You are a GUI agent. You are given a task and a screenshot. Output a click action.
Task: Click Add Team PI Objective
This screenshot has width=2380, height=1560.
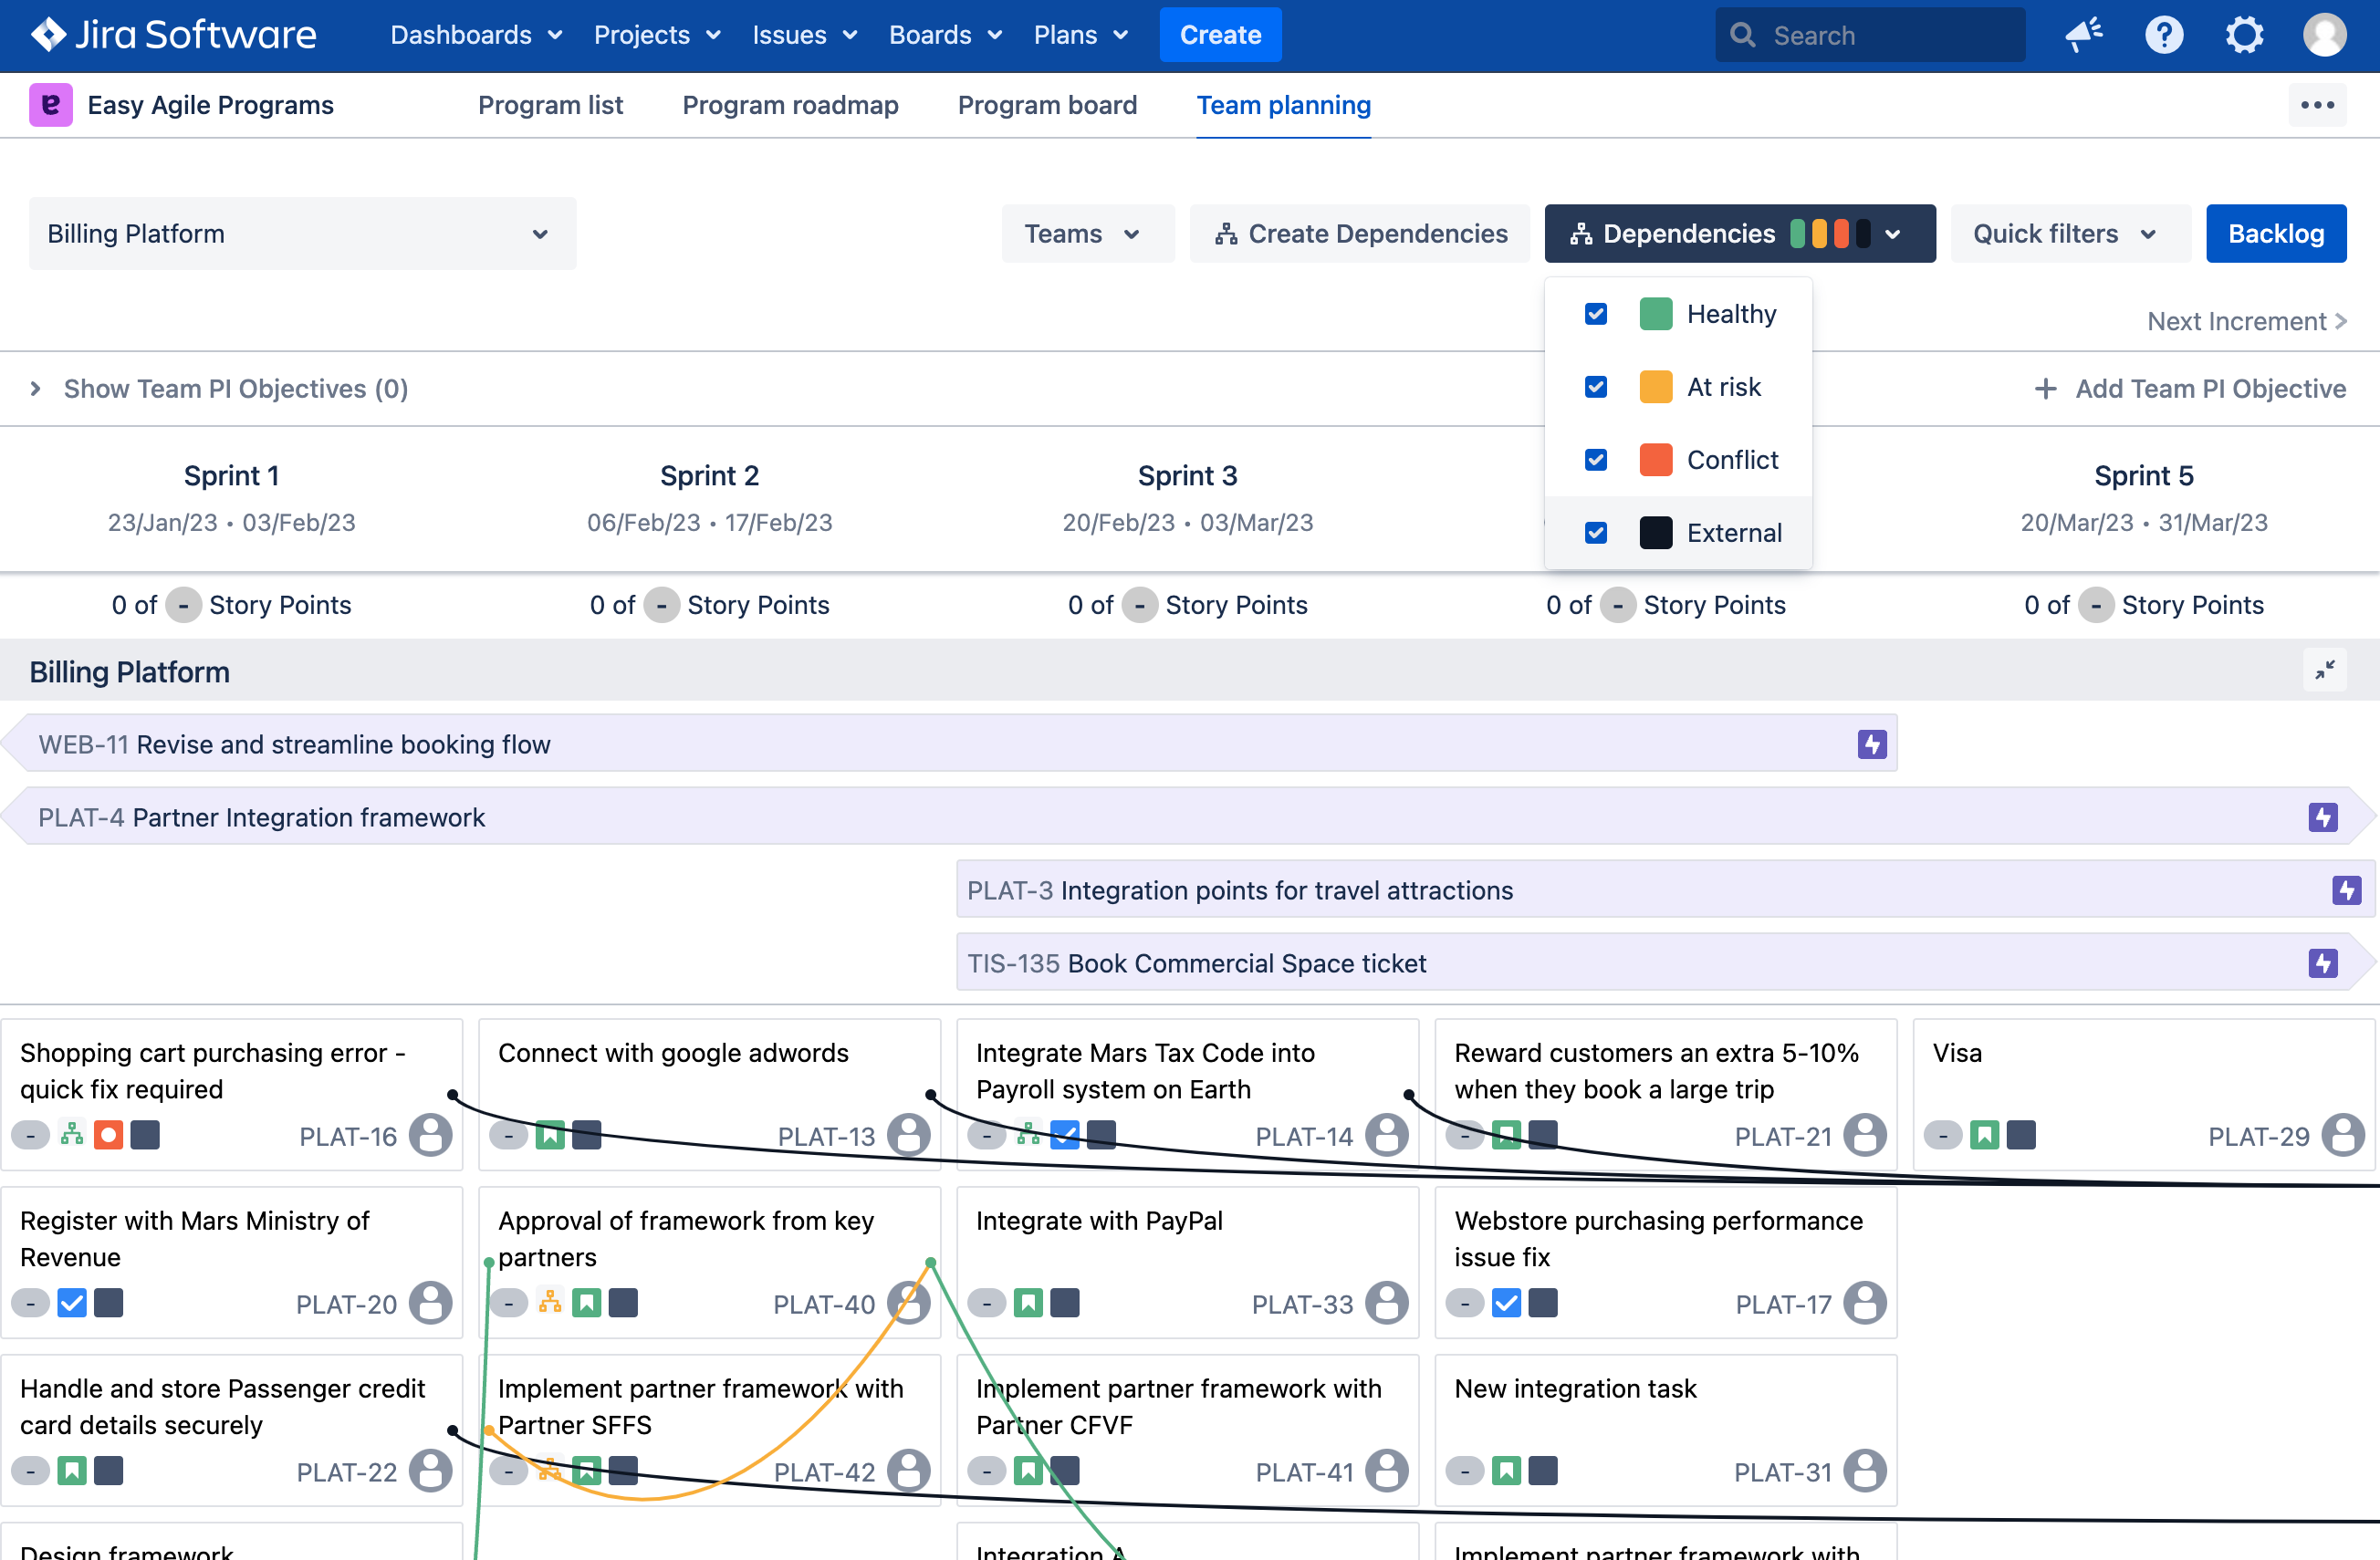tap(2190, 389)
